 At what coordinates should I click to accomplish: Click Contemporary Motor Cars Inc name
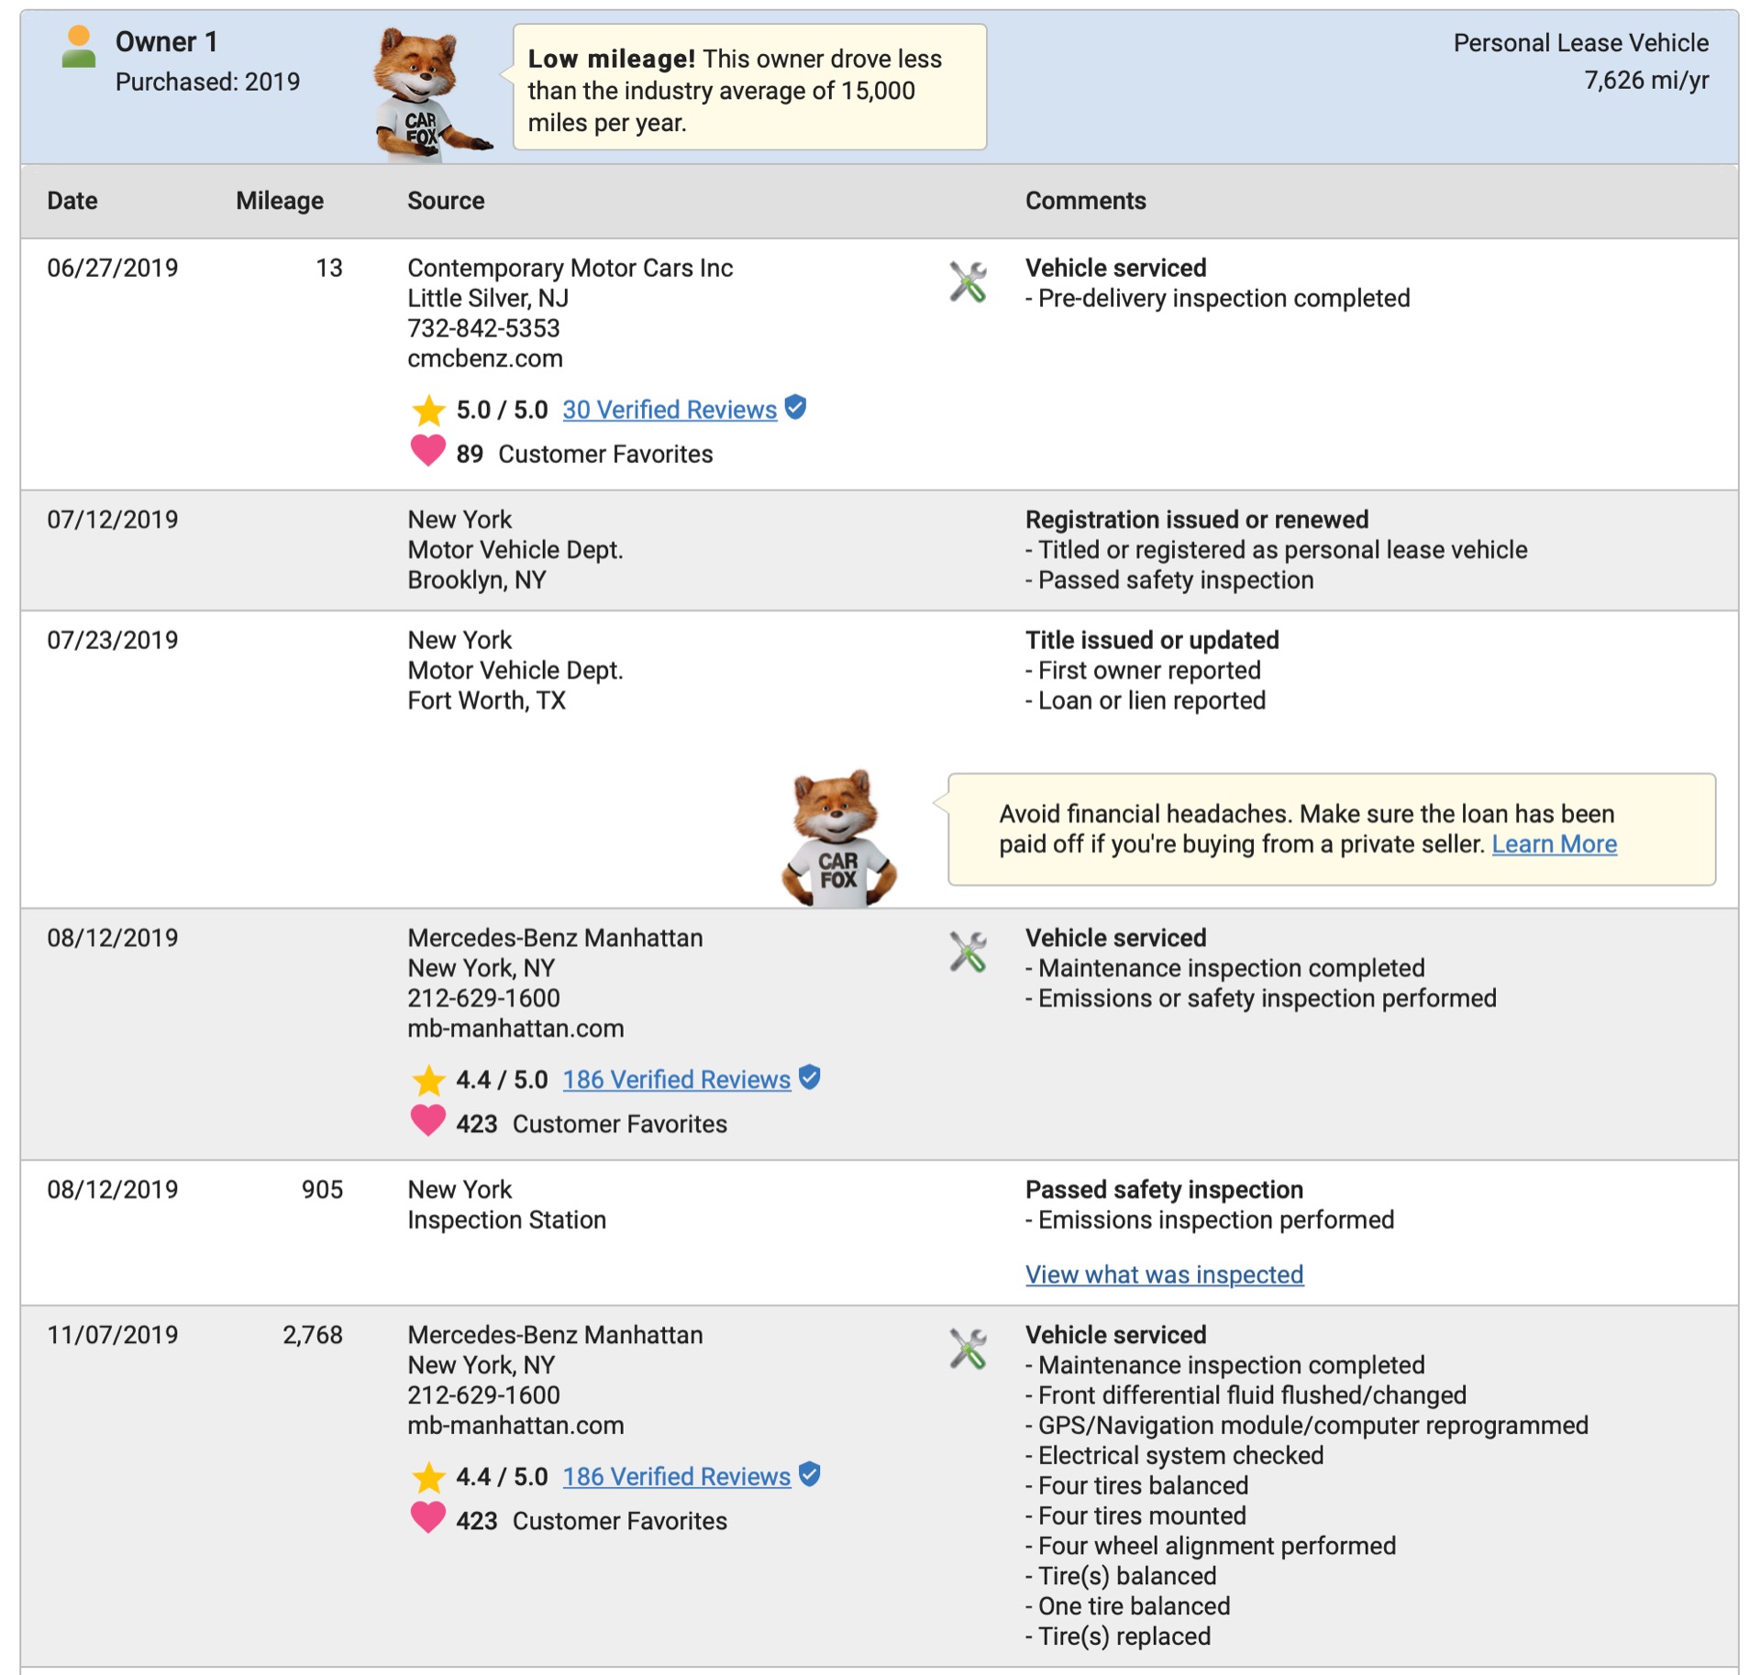click(570, 268)
